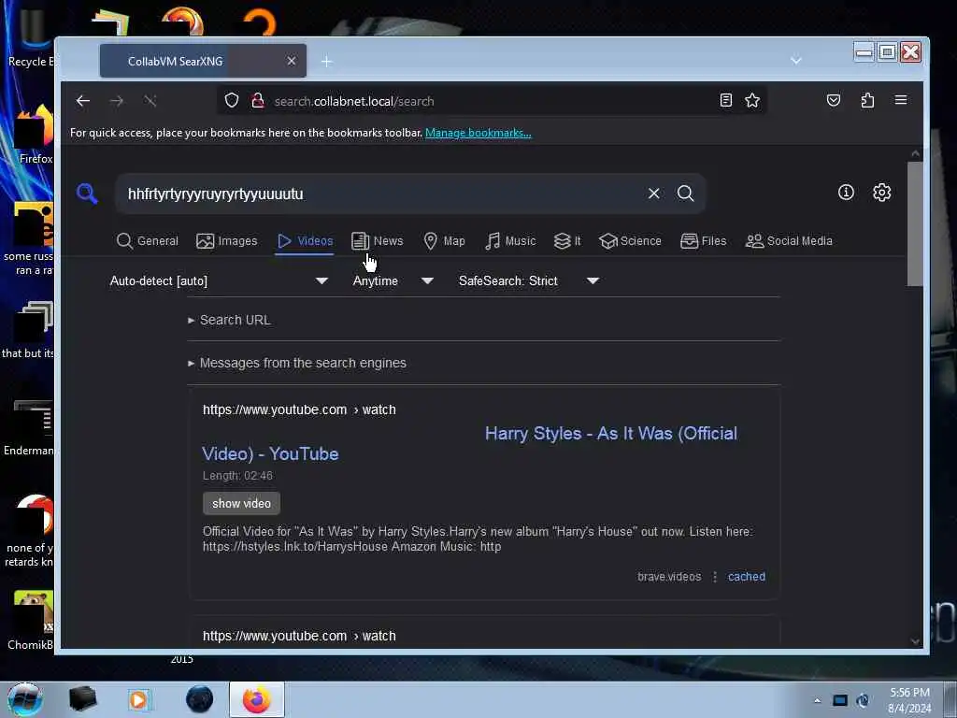957x718 pixels.
Task: Switch to the Map search category
Action: (x=444, y=240)
